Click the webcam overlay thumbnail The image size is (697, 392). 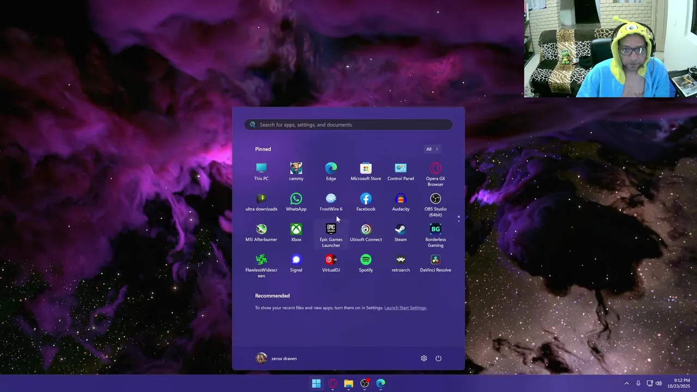pos(610,48)
